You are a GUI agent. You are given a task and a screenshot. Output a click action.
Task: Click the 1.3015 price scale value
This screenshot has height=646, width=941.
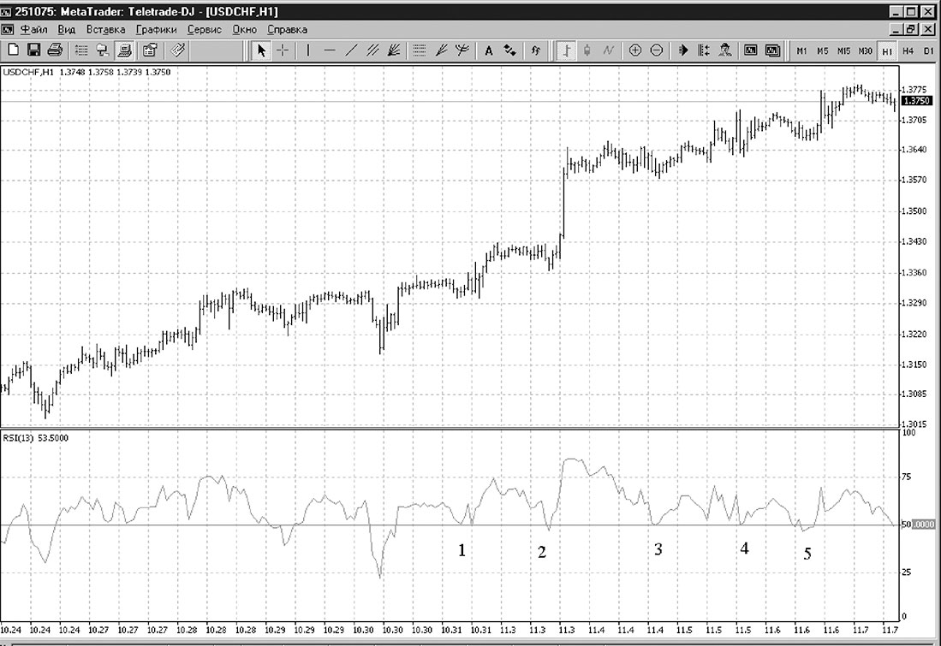pyautogui.click(x=914, y=424)
